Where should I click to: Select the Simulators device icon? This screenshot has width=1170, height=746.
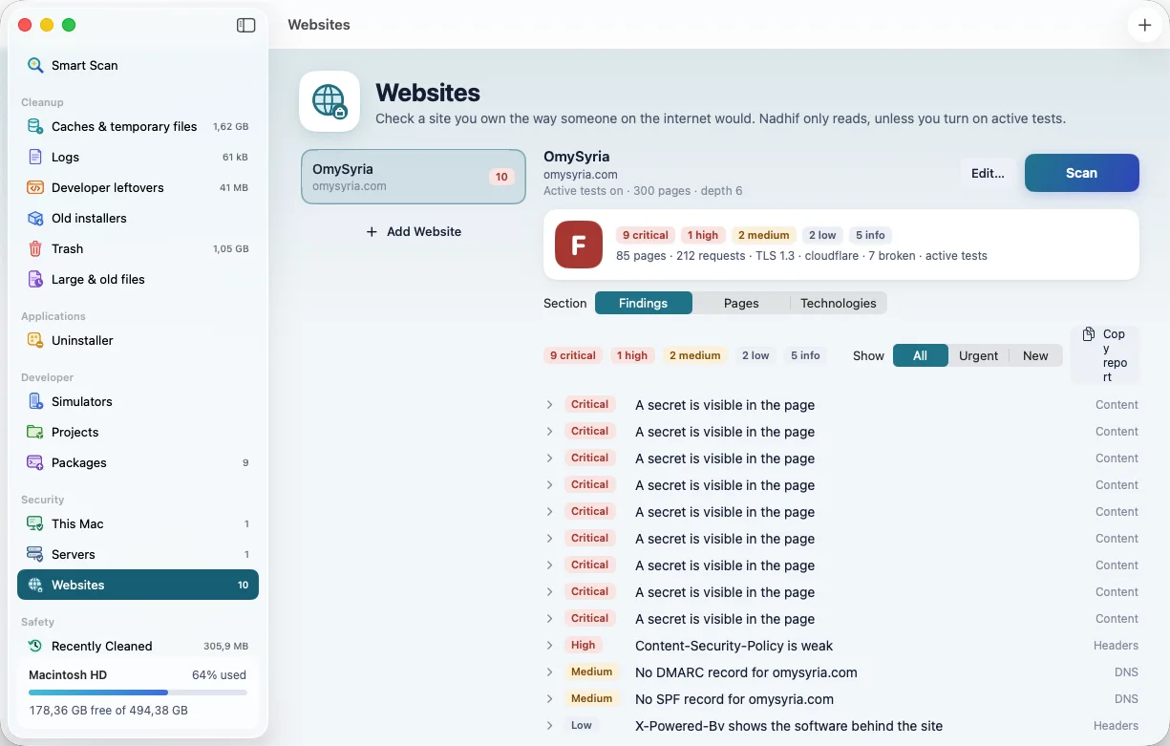click(35, 401)
